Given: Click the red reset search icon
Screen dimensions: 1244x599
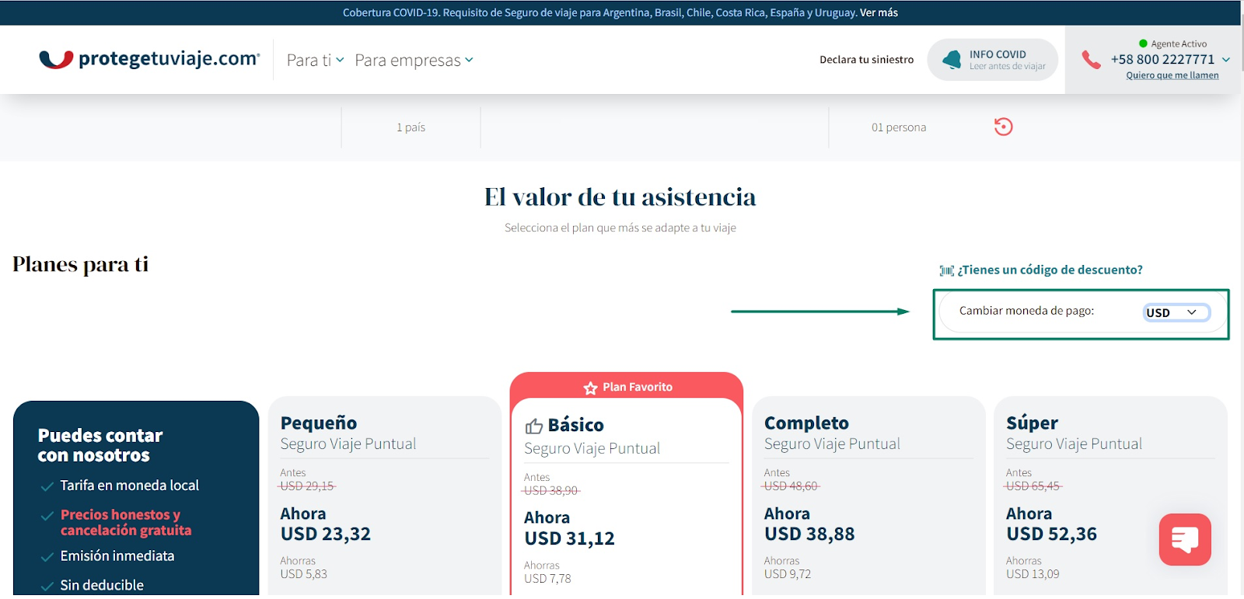Looking at the screenshot, I should click(1003, 127).
